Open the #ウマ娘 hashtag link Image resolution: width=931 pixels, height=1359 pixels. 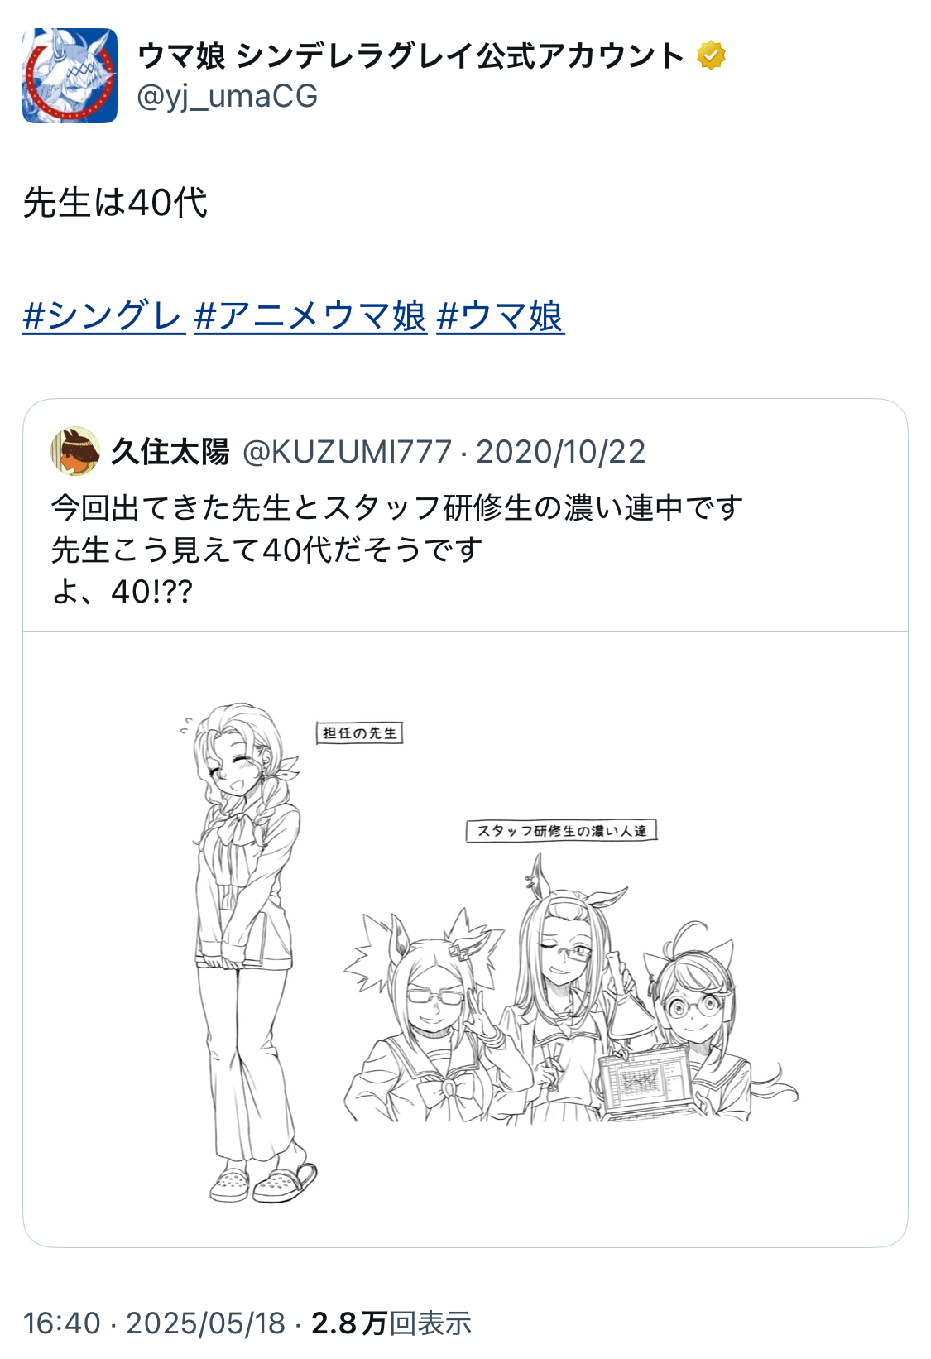pos(501,316)
